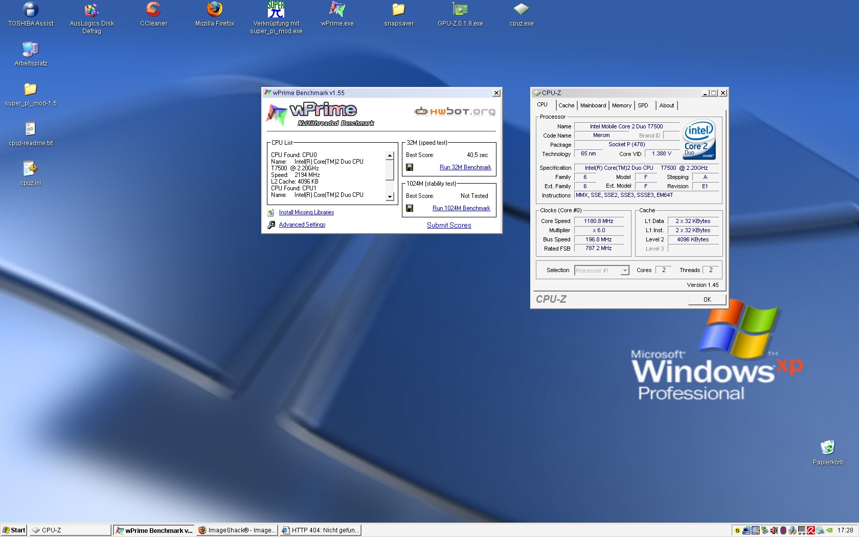This screenshot has width=859, height=537.
Task: Switch to the Cache tab in CPU-Z
Action: (x=566, y=105)
